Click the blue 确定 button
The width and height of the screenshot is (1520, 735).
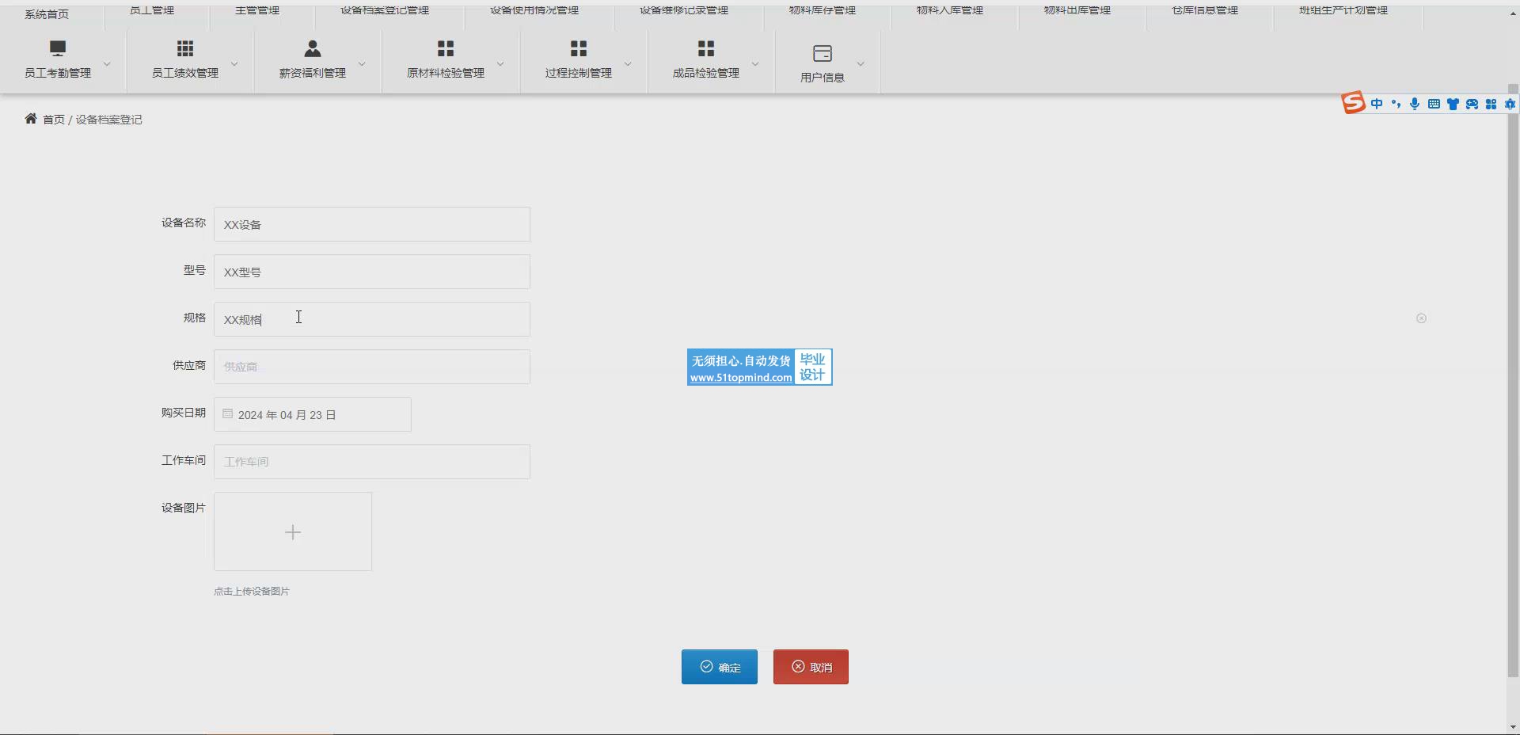coord(719,667)
